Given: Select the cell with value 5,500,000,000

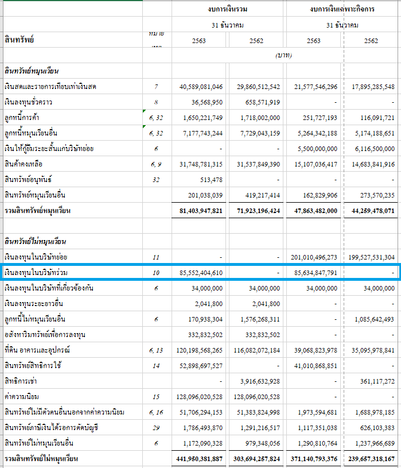Looking at the screenshot, I should (x=314, y=149).
